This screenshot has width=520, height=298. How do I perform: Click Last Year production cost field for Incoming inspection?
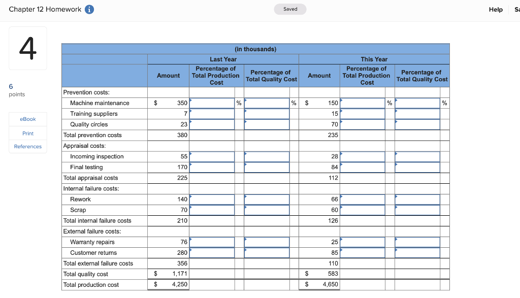coord(212,156)
